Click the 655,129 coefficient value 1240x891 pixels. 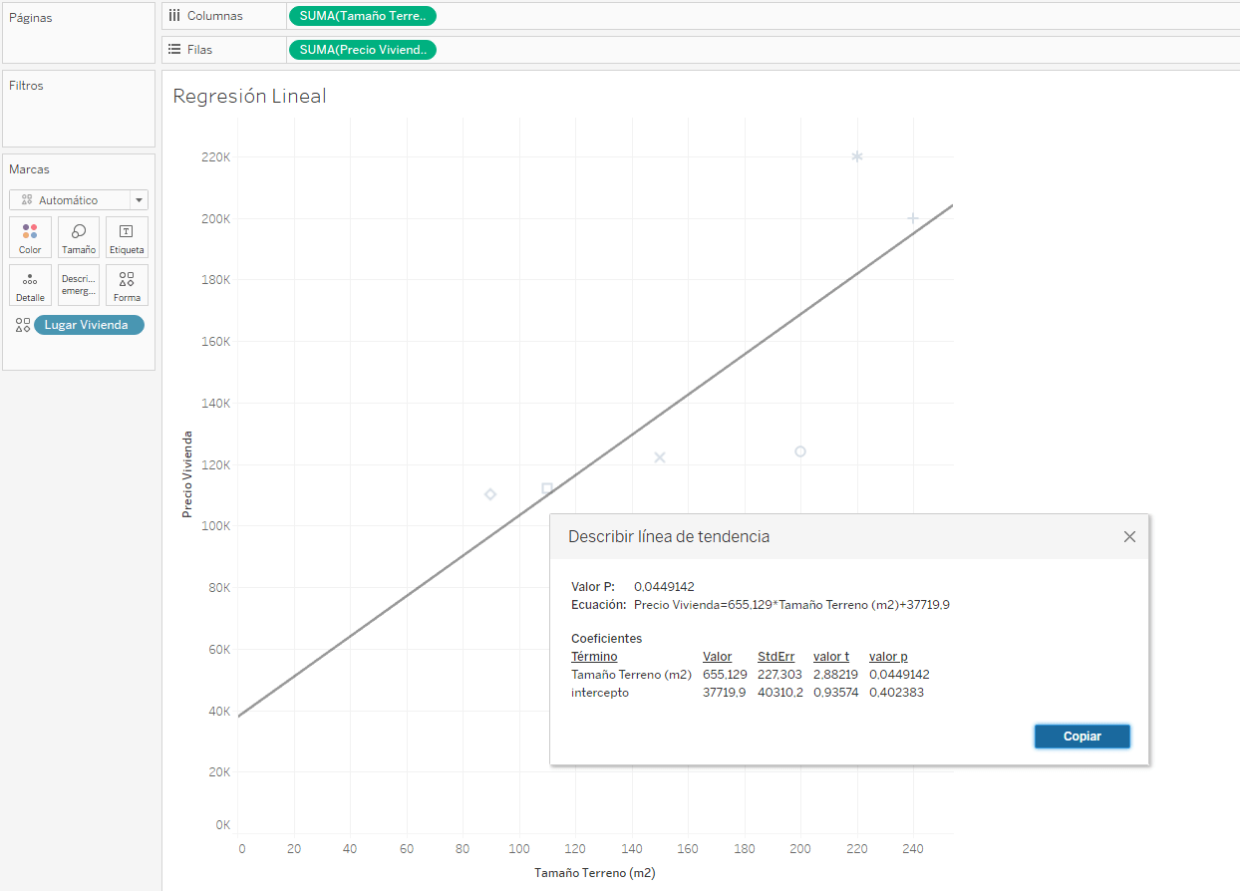[725, 675]
